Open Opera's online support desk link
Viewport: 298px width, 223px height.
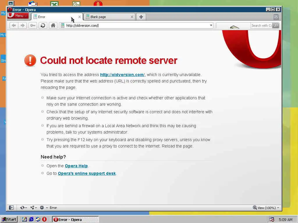(87, 173)
